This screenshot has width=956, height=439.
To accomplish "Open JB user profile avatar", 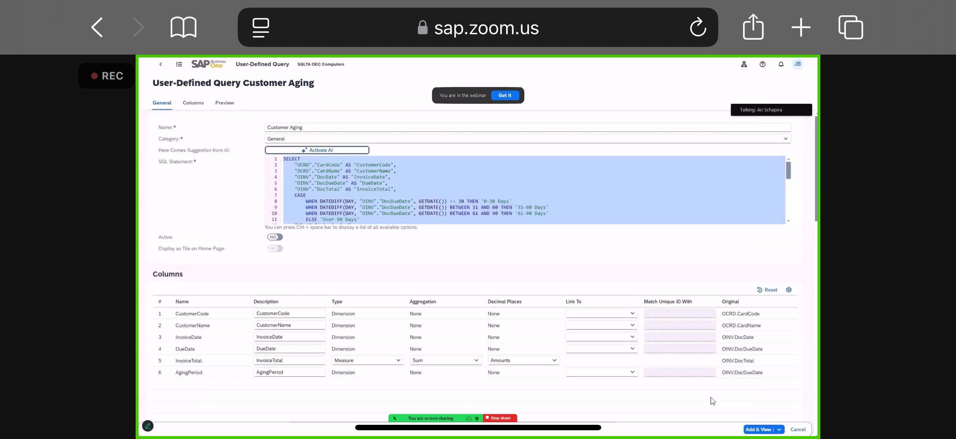I will point(797,64).
